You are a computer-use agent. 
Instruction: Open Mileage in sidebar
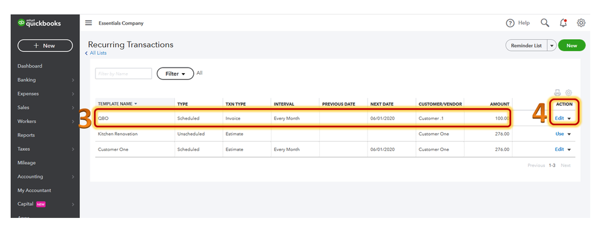click(x=27, y=163)
